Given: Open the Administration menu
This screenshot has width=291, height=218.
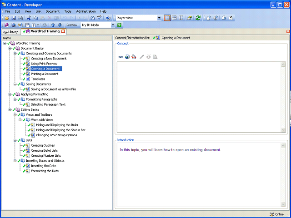Looking at the screenshot, I should [86, 11].
